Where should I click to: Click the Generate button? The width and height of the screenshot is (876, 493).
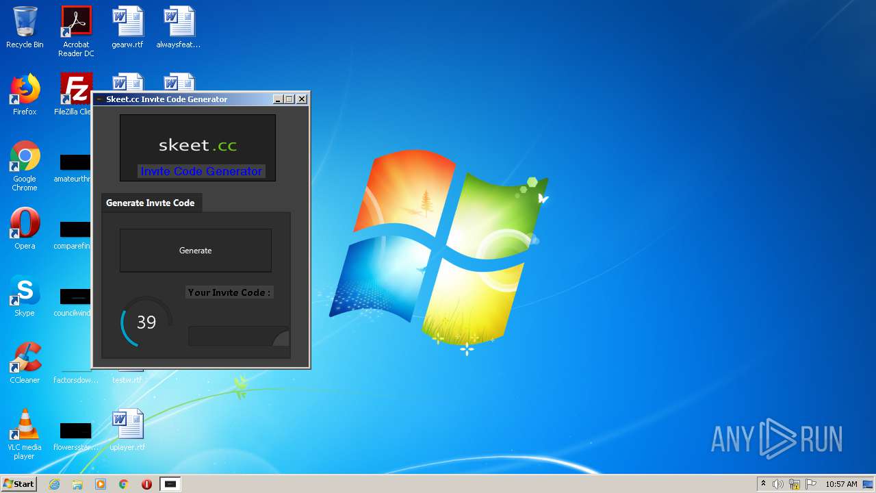[x=196, y=251]
